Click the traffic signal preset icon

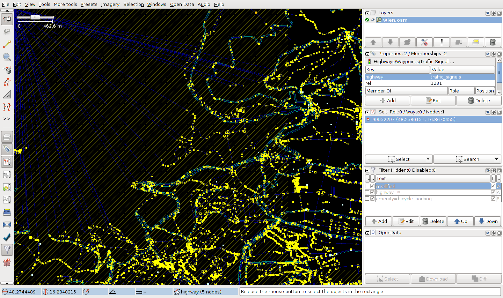[369, 61]
